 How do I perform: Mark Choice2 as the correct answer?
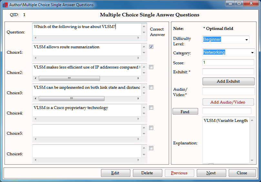coord(151,67)
